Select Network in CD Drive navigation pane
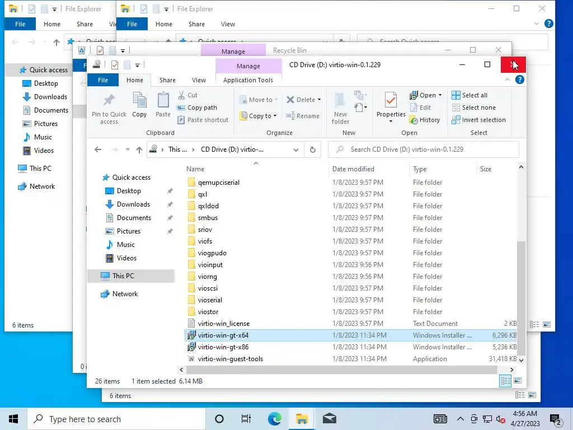573x430 pixels. [125, 293]
